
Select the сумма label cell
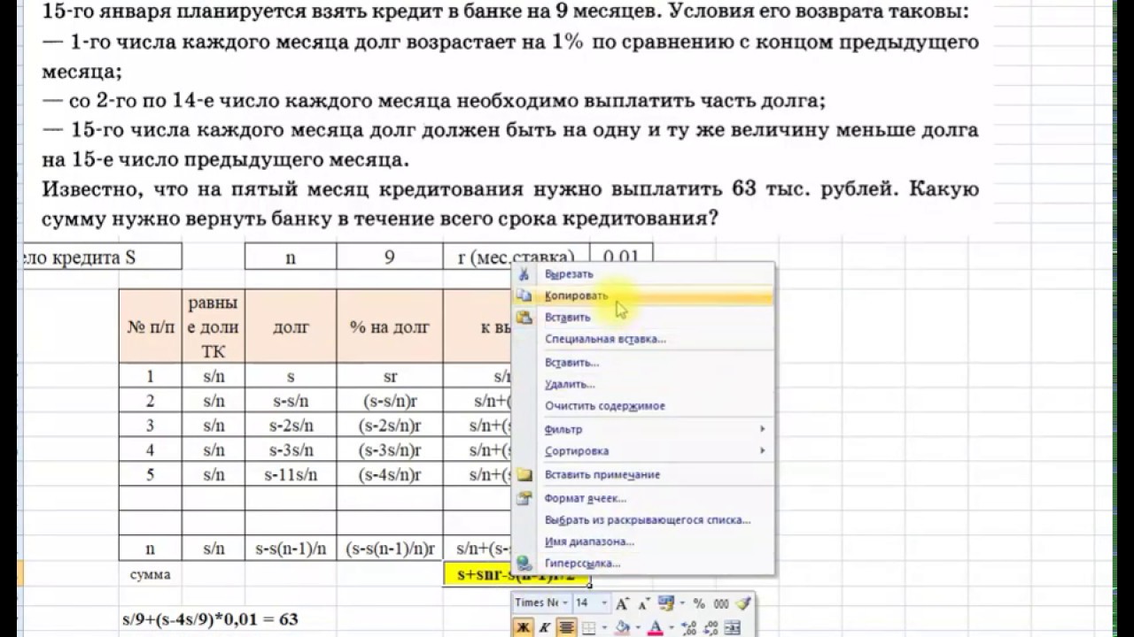point(150,574)
